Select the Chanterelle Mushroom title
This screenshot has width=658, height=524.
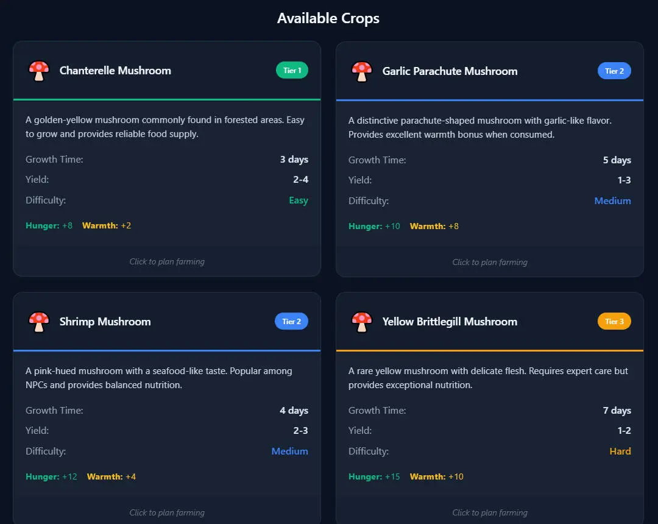coord(115,71)
